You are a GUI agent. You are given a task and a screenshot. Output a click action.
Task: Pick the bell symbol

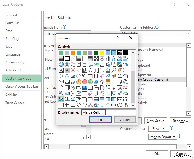click(120, 76)
